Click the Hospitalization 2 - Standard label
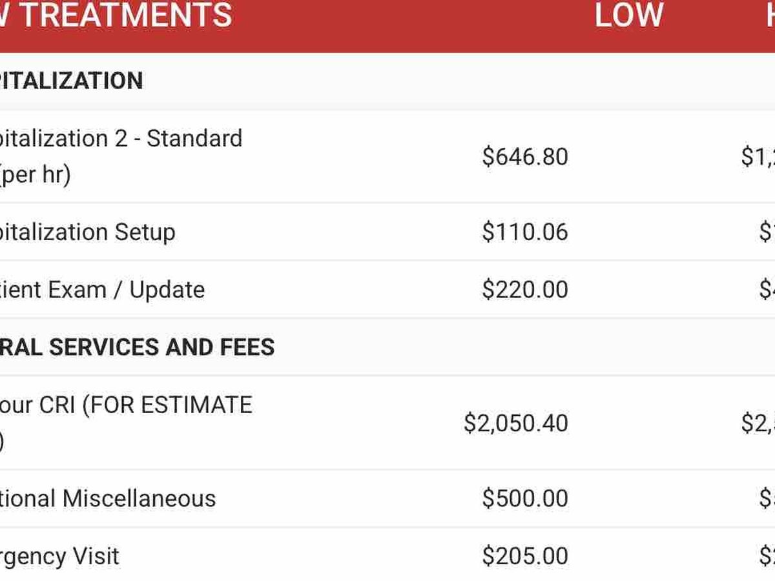 pos(121,138)
